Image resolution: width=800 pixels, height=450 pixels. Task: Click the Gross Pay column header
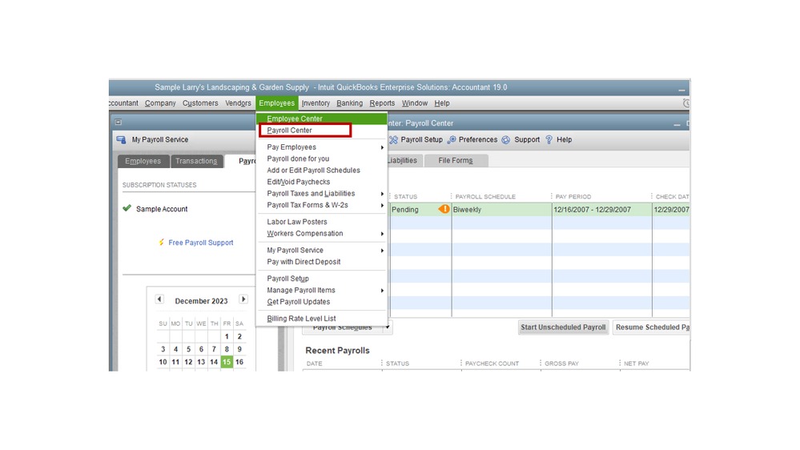point(561,364)
